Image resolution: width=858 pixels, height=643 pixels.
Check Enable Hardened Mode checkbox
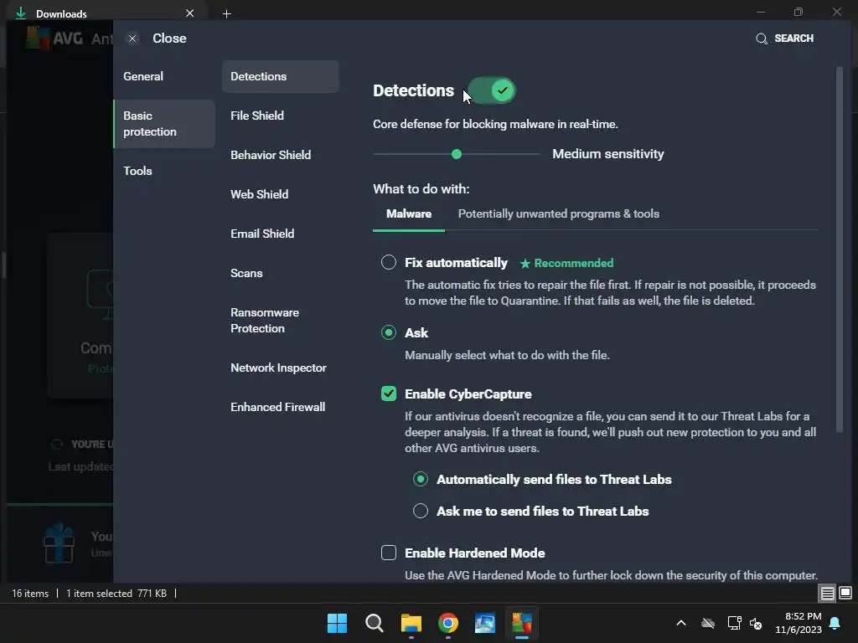[389, 553]
